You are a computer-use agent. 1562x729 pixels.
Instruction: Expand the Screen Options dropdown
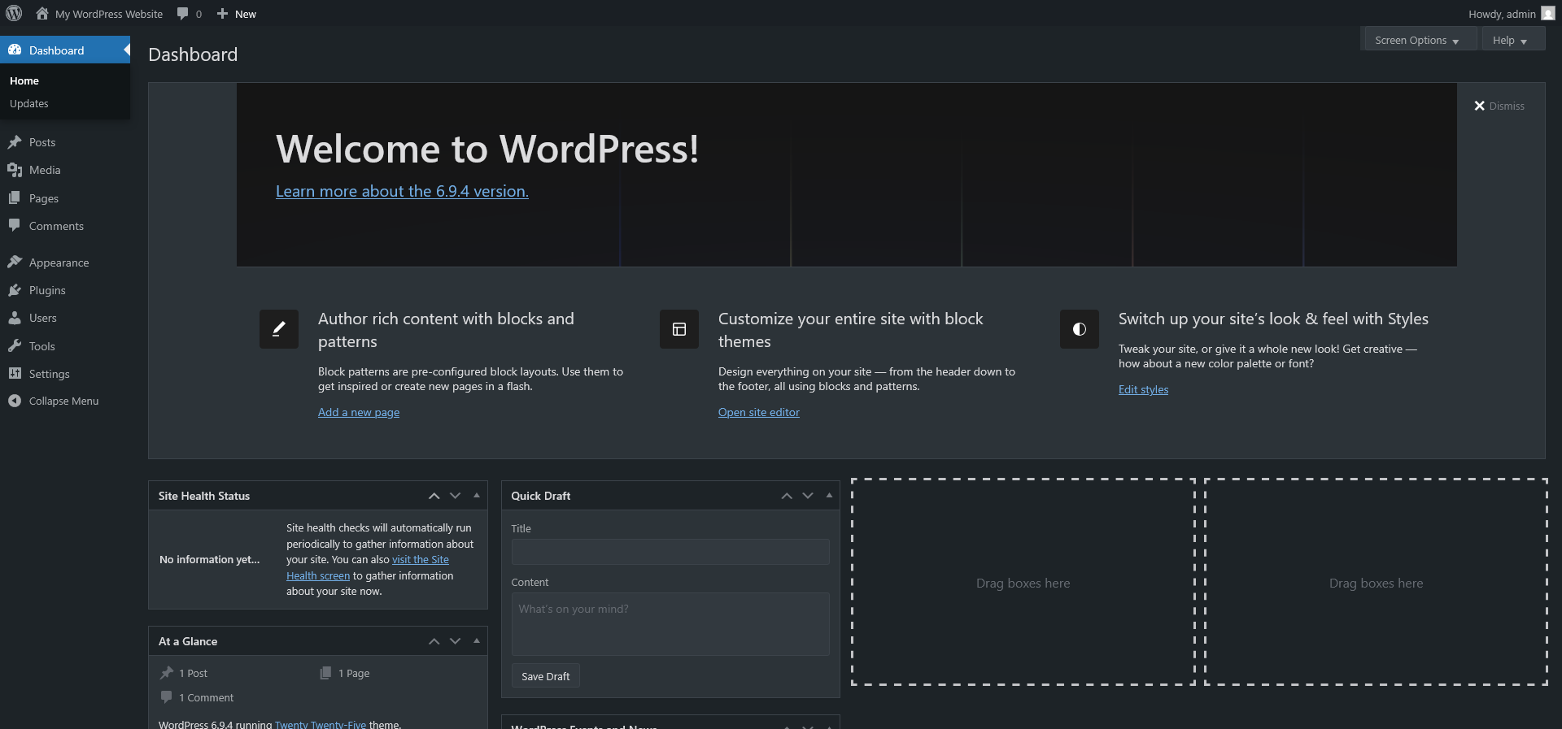(1417, 41)
